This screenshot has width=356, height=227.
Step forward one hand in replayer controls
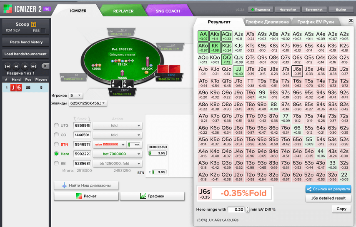pos(25,67)
